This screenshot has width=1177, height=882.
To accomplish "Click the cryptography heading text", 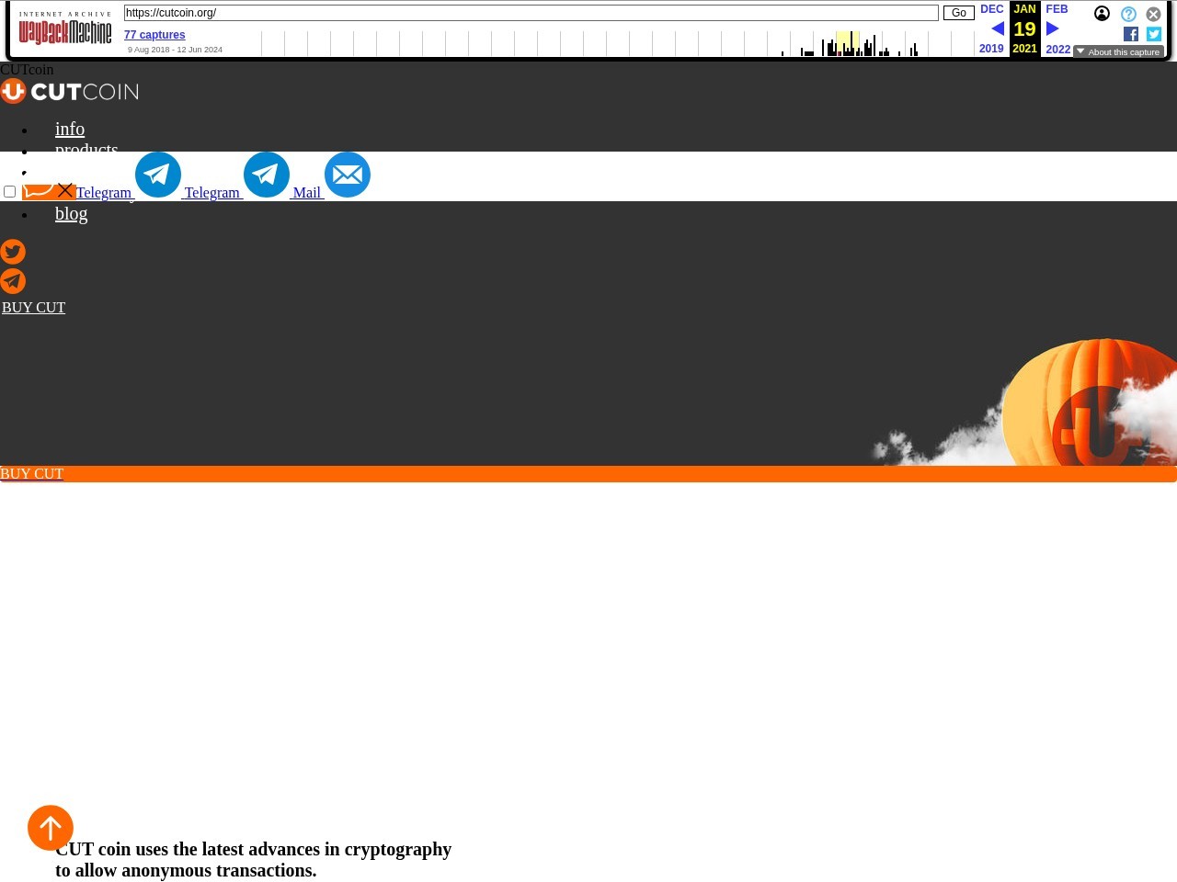I will pos(254,860).
